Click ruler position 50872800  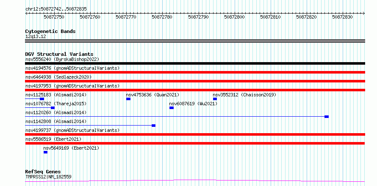[234, 17]
